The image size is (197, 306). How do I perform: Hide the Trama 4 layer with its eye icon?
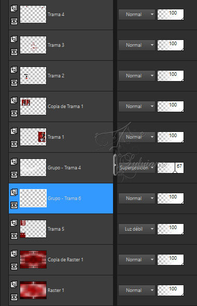tap(14, 21)
